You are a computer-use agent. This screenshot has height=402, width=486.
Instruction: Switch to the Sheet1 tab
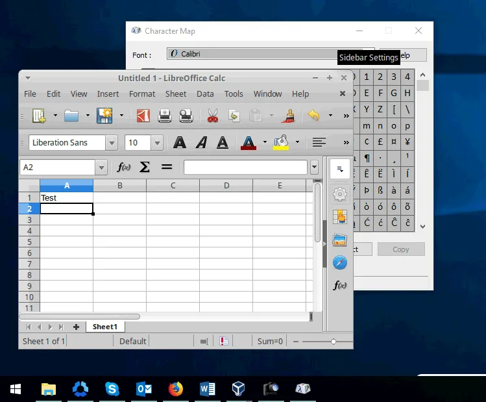(104, 327)
